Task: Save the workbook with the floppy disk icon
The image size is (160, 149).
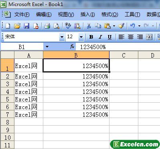Action: 26,25
